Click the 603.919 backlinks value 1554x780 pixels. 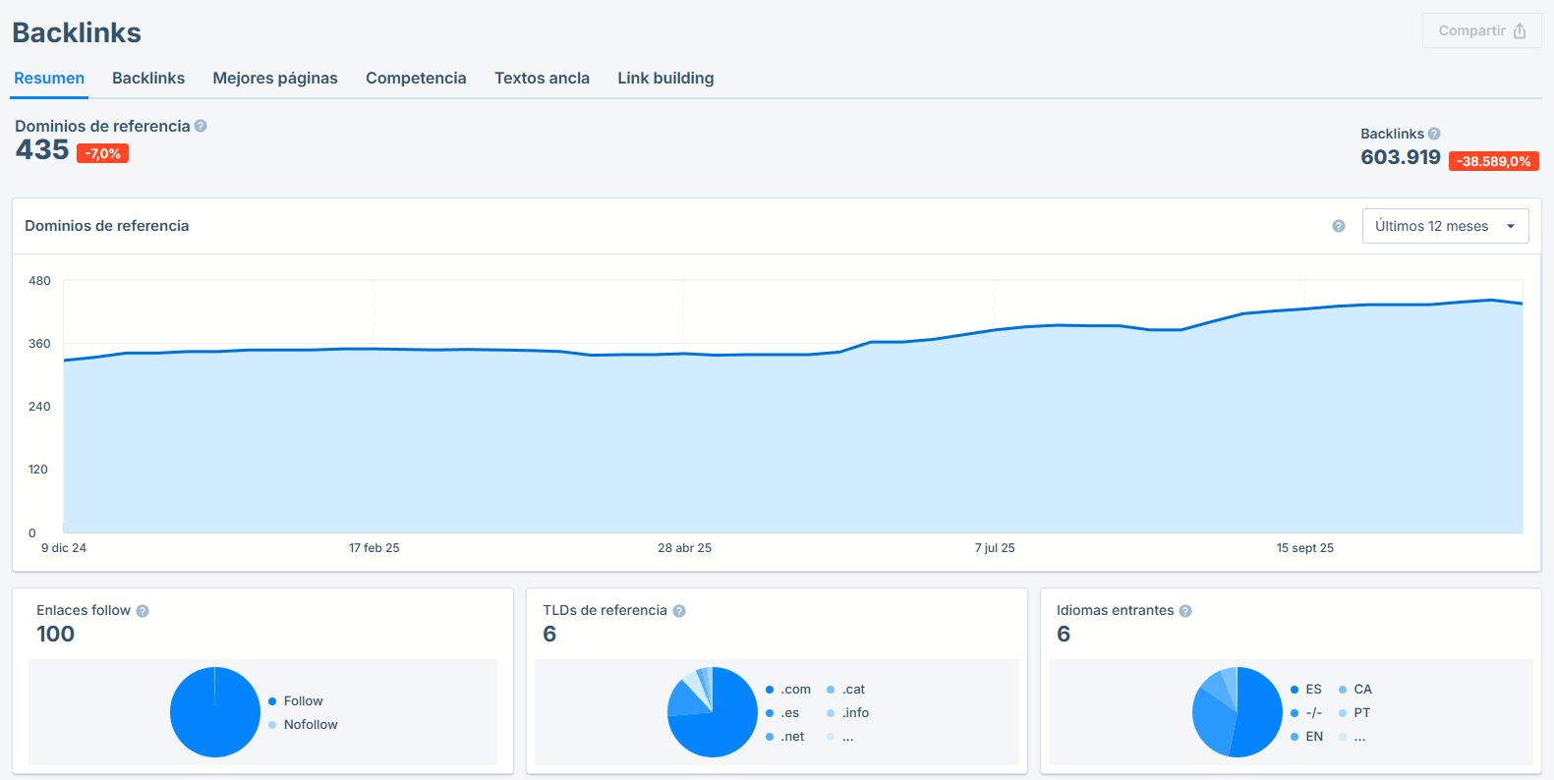pyautogui.click(x=1401, y=157)
